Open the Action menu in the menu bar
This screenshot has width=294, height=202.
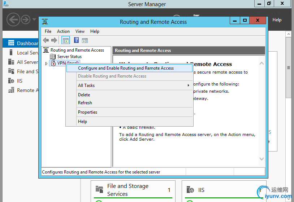click(63, 31)
